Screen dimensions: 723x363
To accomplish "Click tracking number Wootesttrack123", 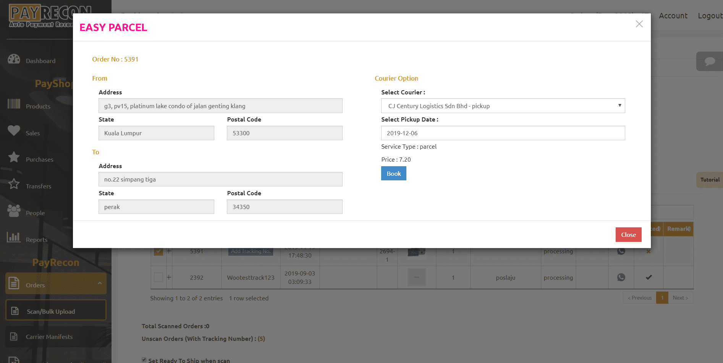I will (x=251, y=277).
